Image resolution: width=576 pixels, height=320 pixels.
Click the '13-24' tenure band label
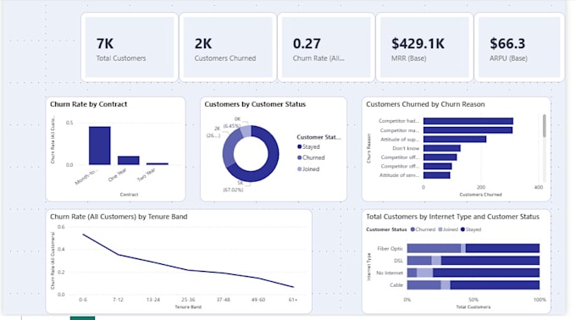[x=153, y=300]
